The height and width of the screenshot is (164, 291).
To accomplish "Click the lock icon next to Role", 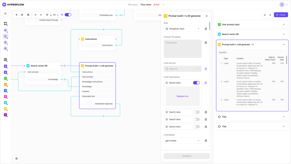I will 206,29.
